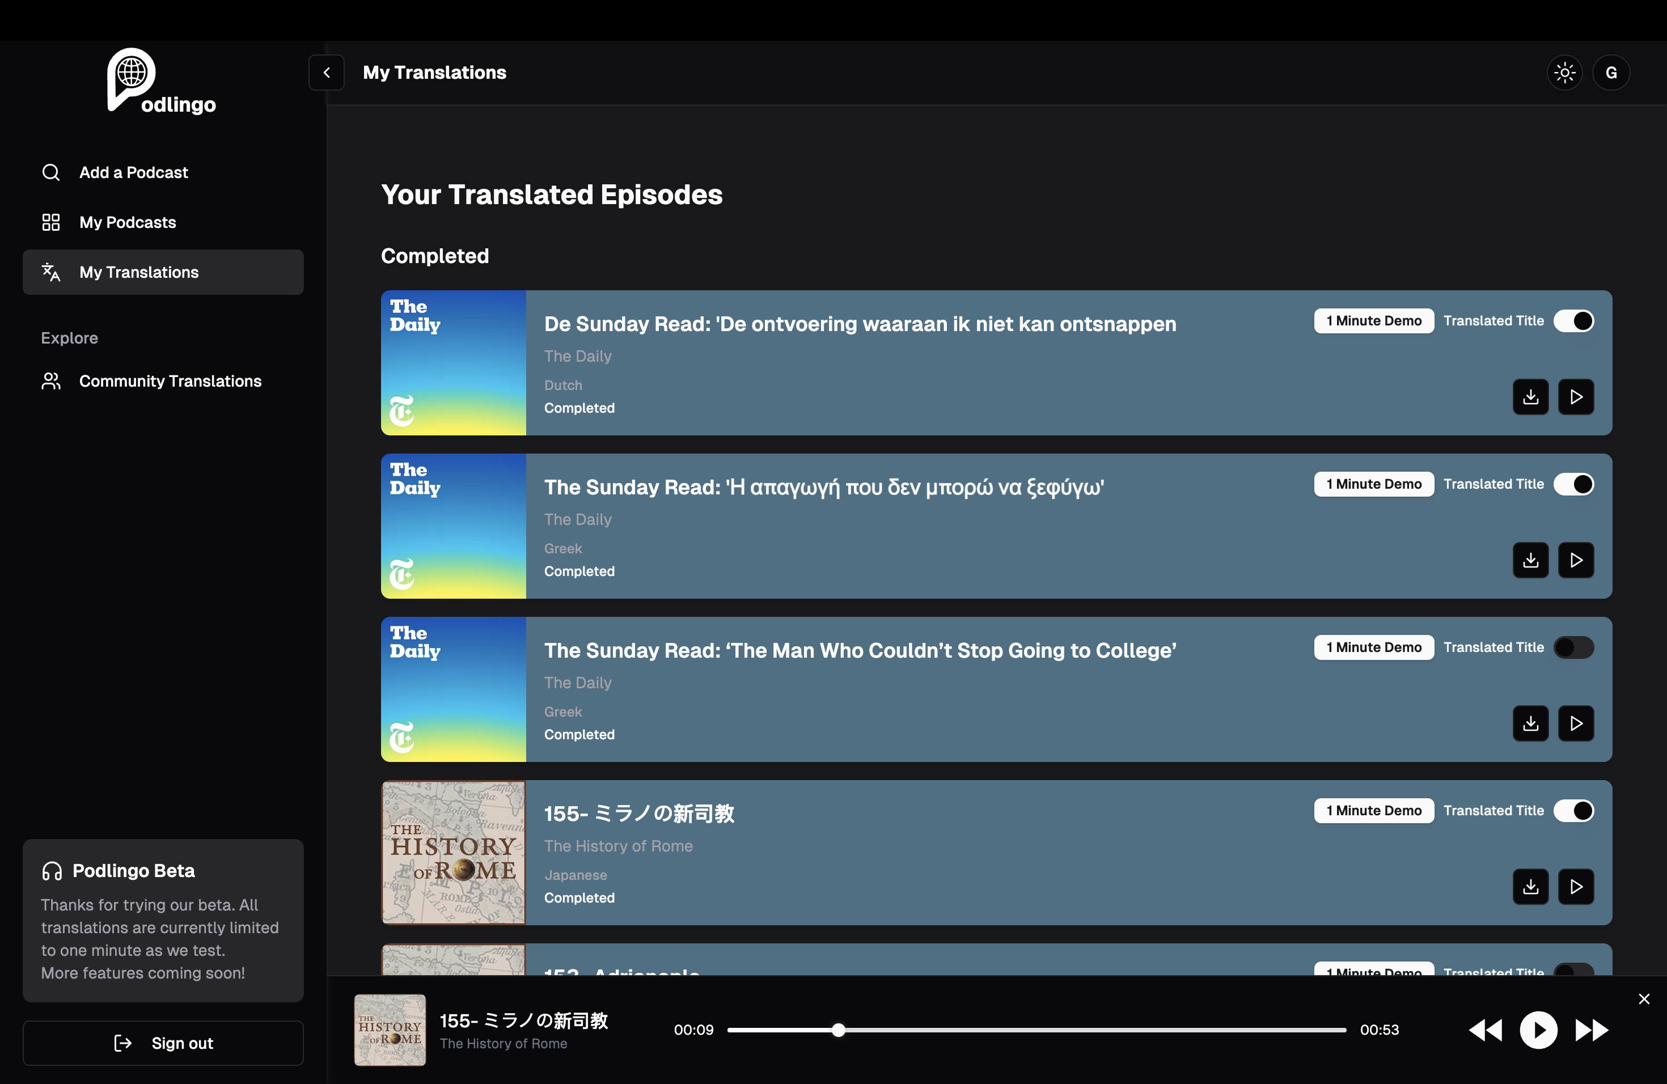Sign out of Podlingo
The image size is (1667, 1084).
pyautogui.click(x=163, y=1043)
